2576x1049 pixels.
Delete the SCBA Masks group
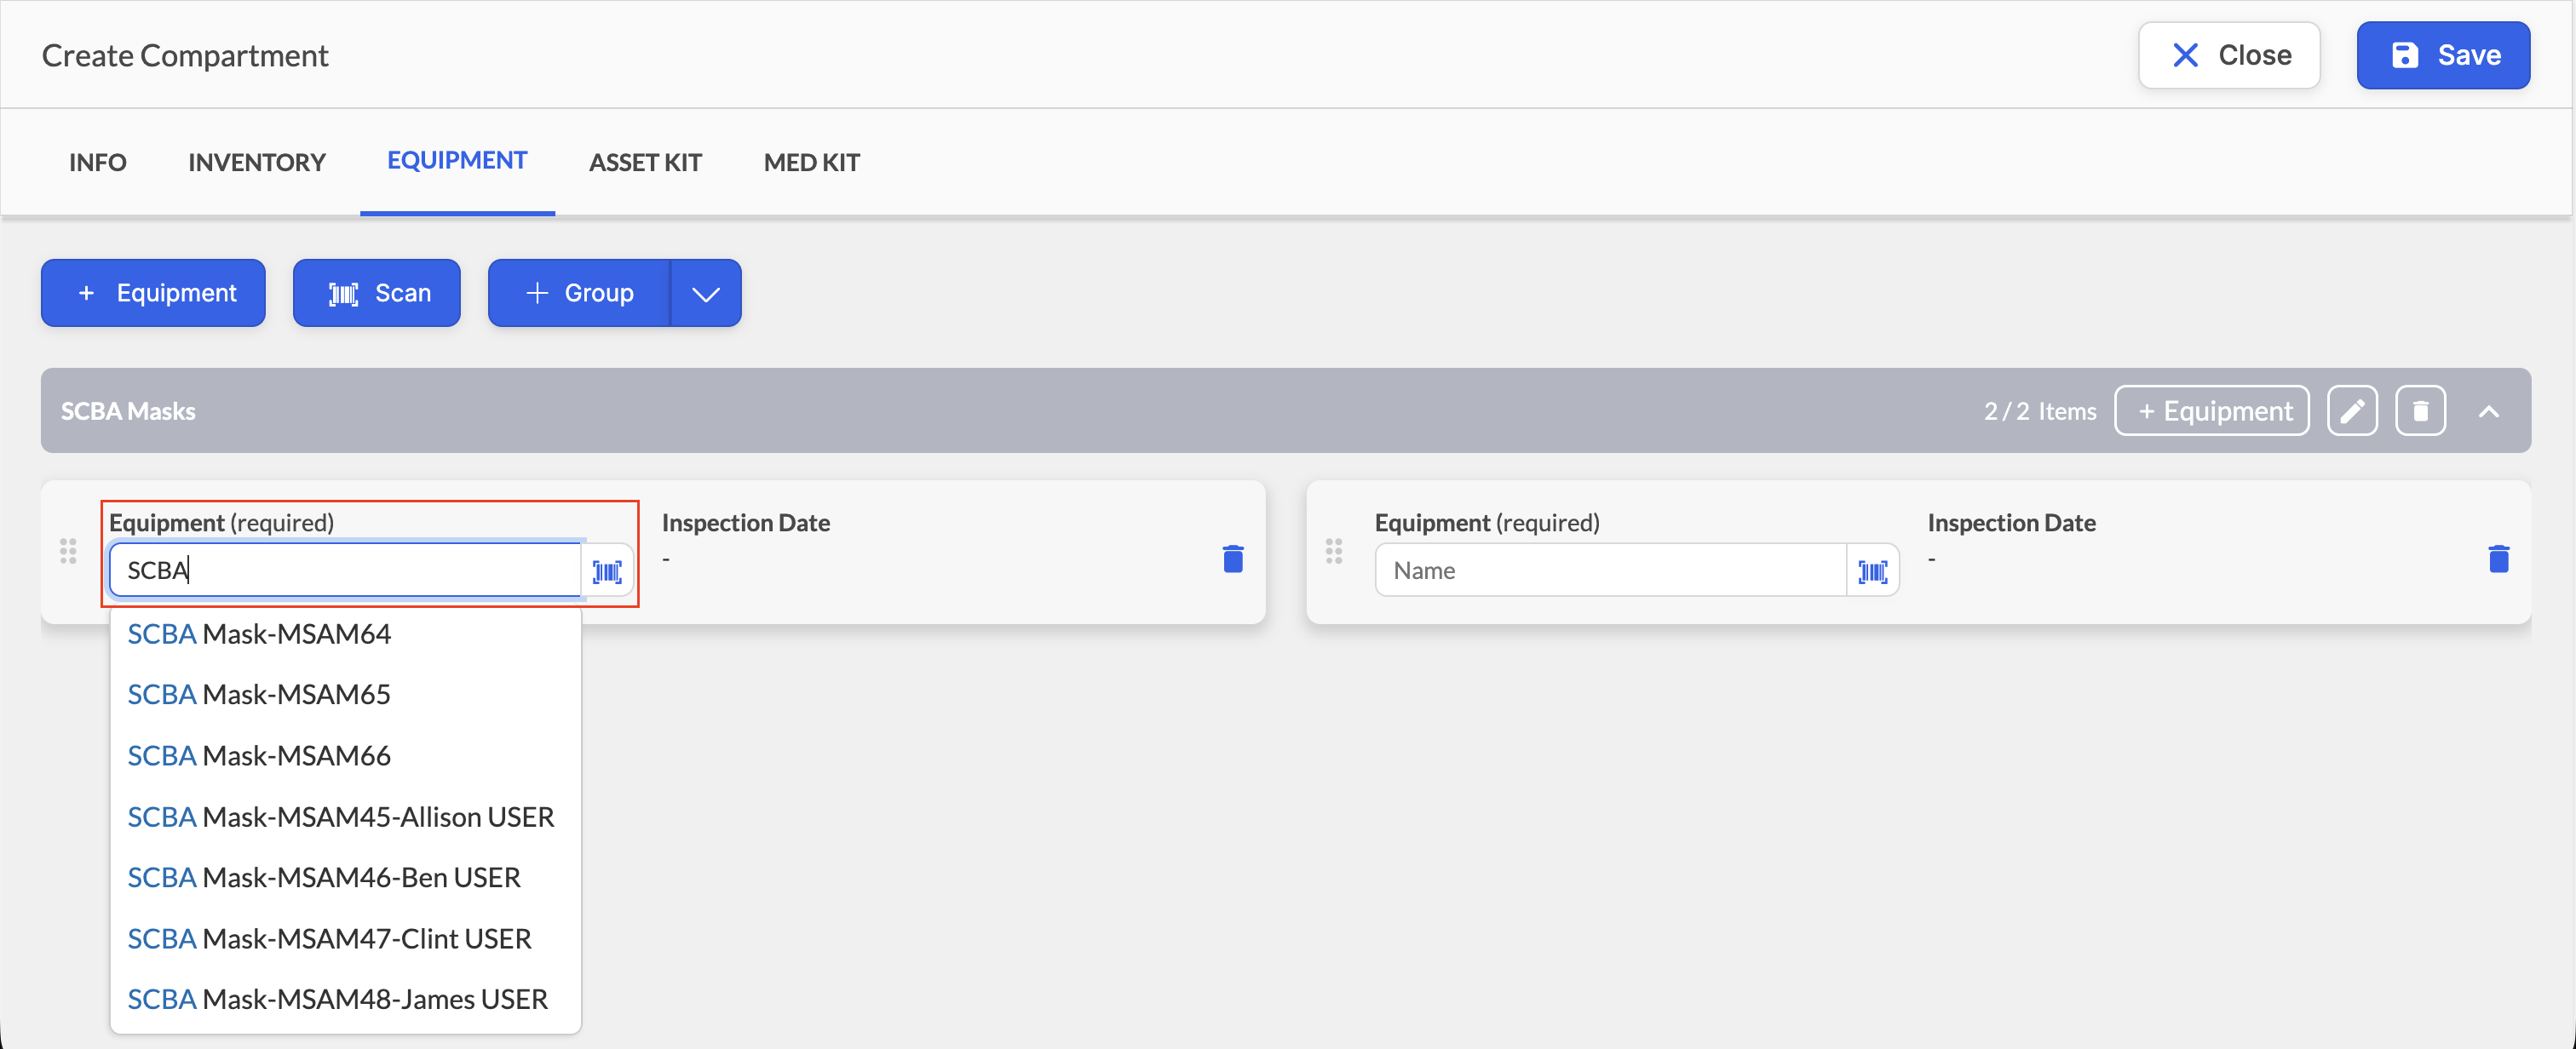coord(2420,411)
